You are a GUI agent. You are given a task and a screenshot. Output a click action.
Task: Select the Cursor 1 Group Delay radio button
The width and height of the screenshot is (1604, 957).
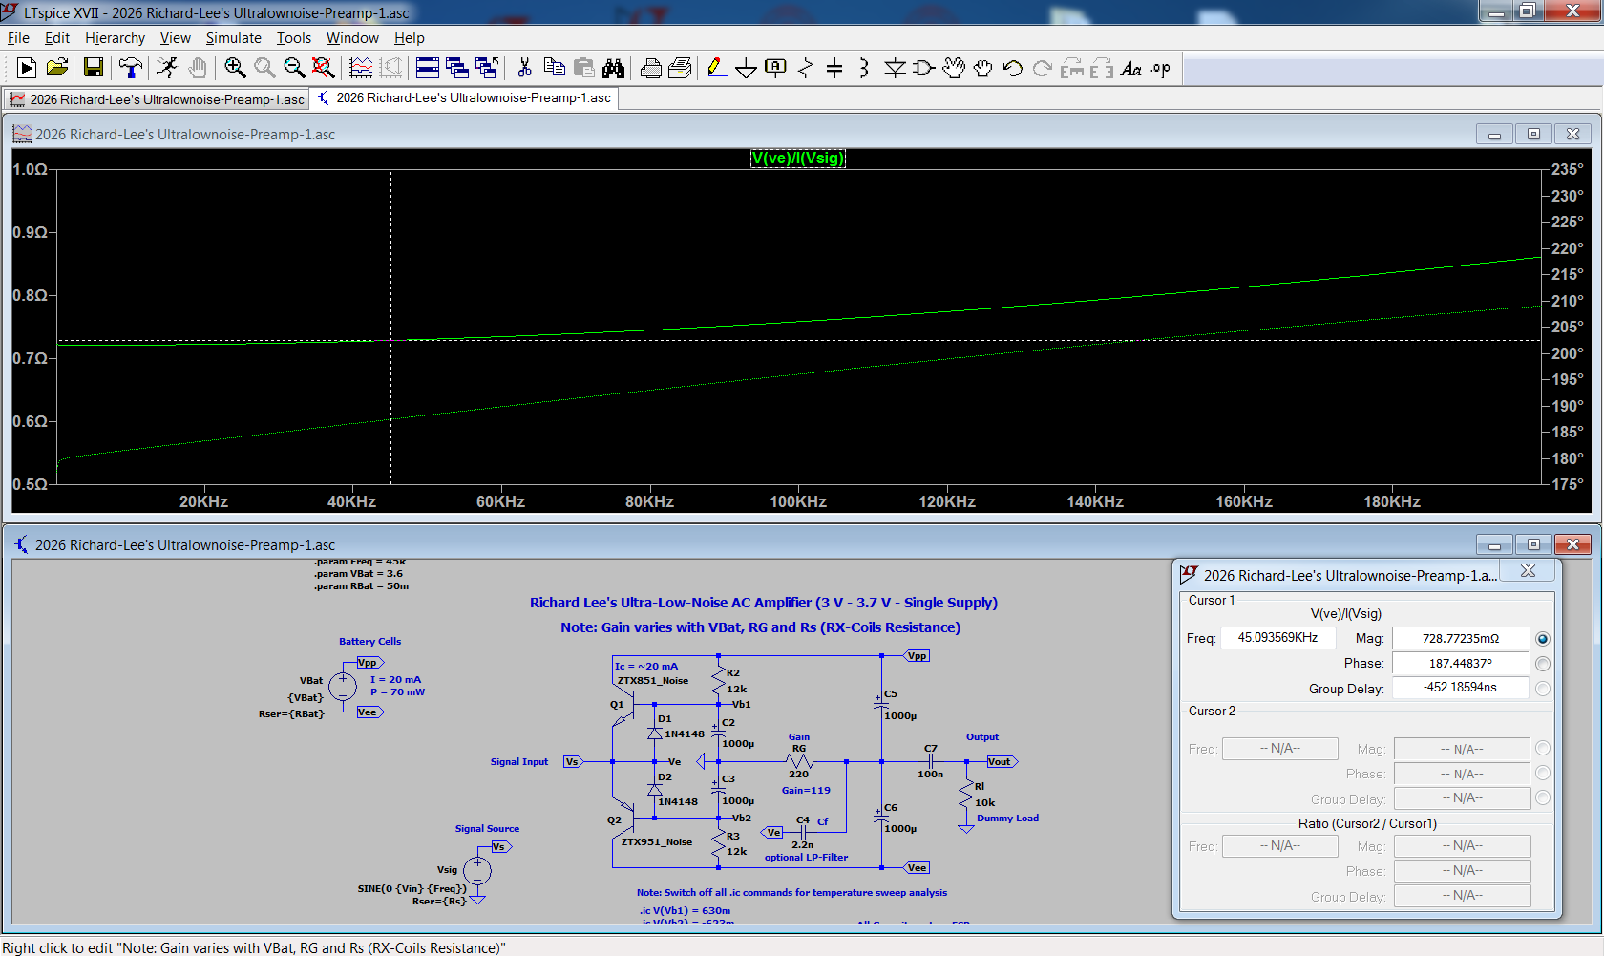[x=1543, y=689]
